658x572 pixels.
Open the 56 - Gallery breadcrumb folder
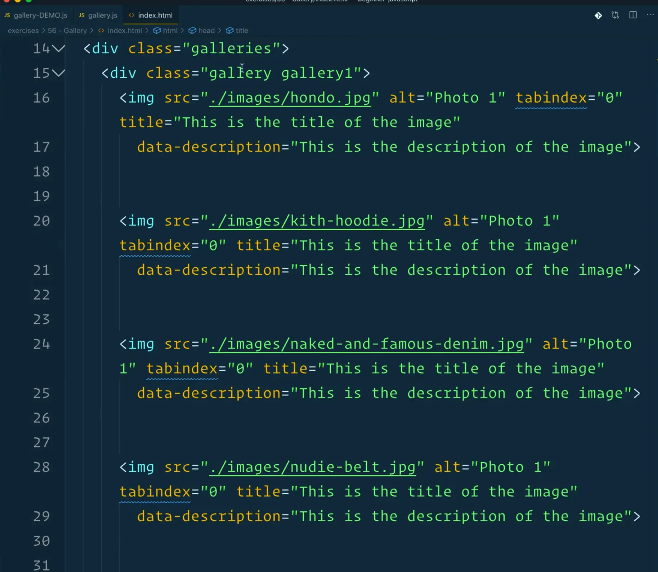pyautogui.click(x=67, y=31)
